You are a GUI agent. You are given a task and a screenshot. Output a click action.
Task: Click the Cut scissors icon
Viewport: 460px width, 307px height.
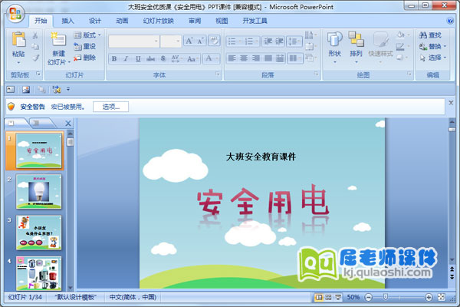click(35, 35)
